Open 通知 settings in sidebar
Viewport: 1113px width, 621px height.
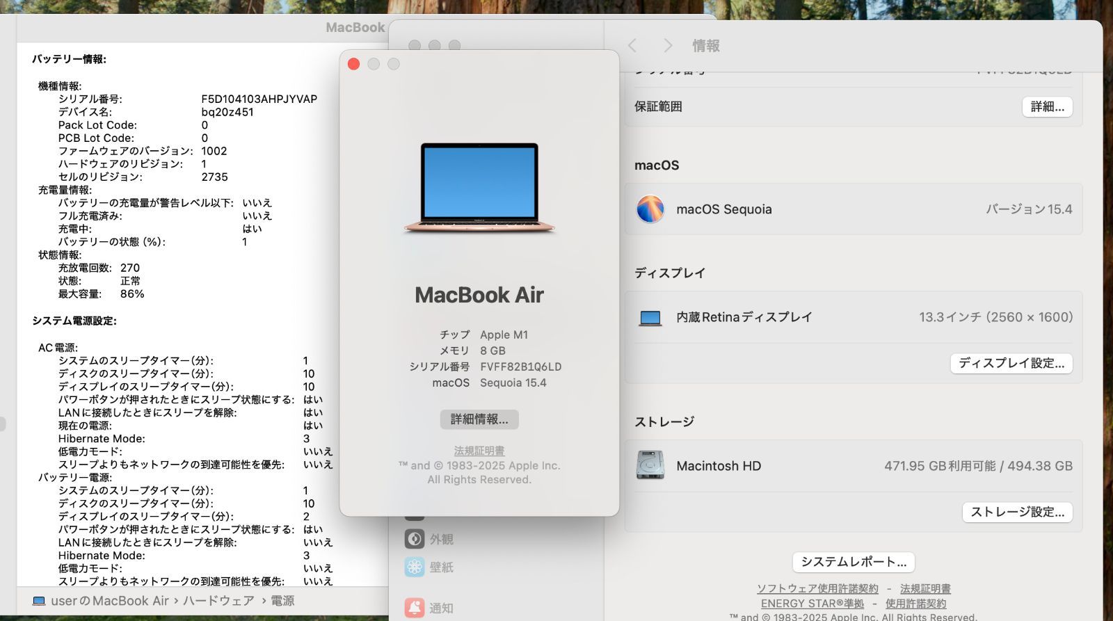(x=429, y=608)
